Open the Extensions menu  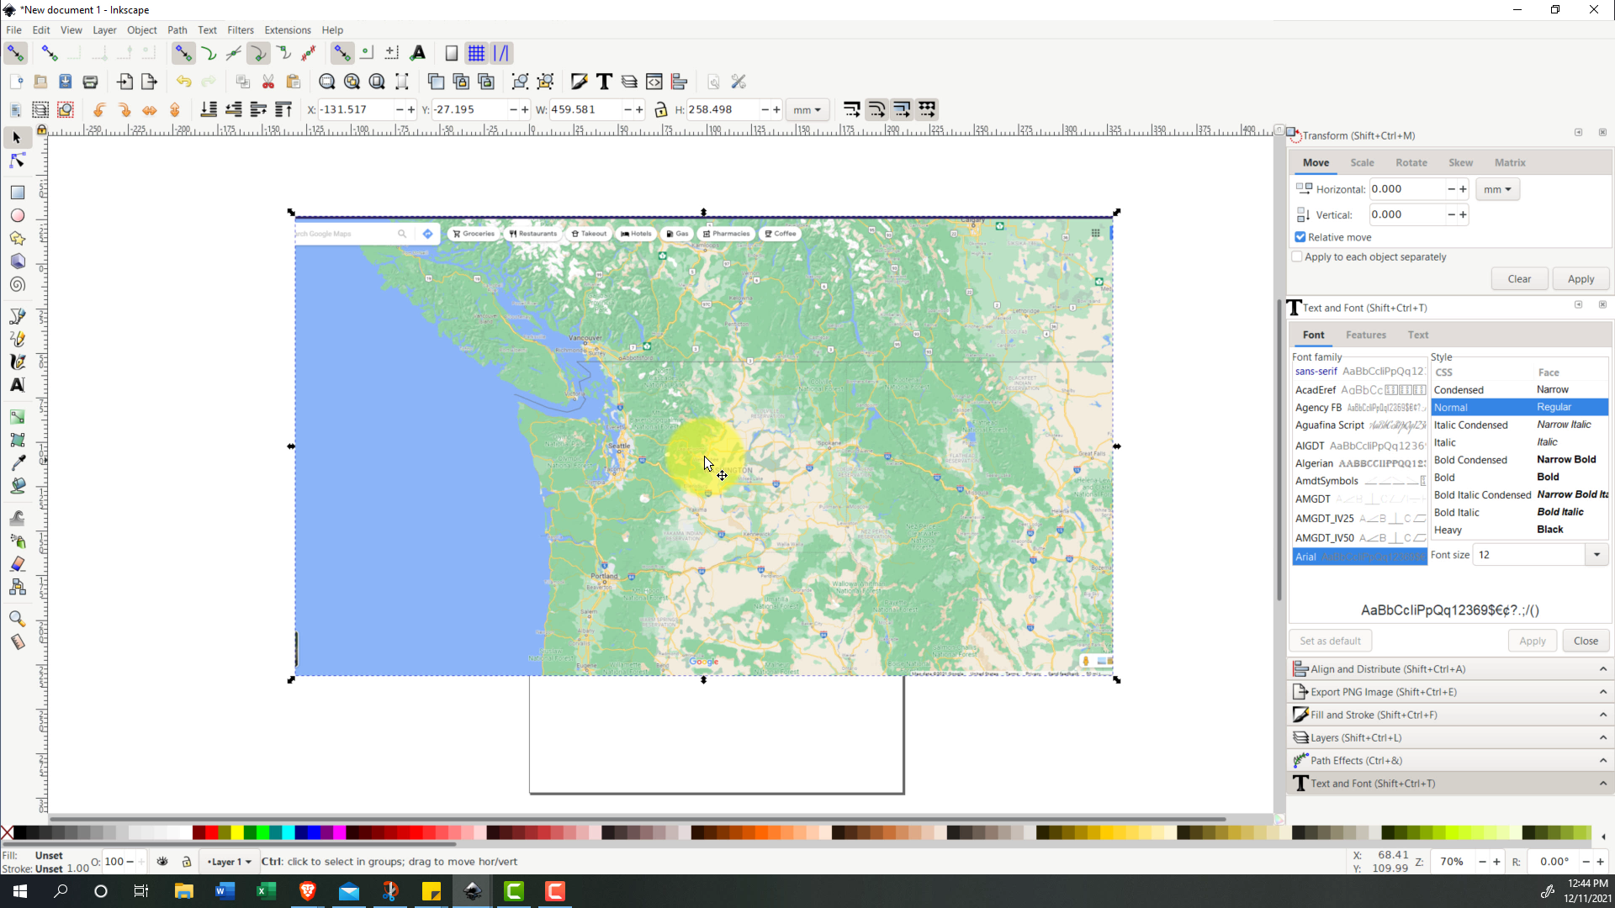(287, 29)
